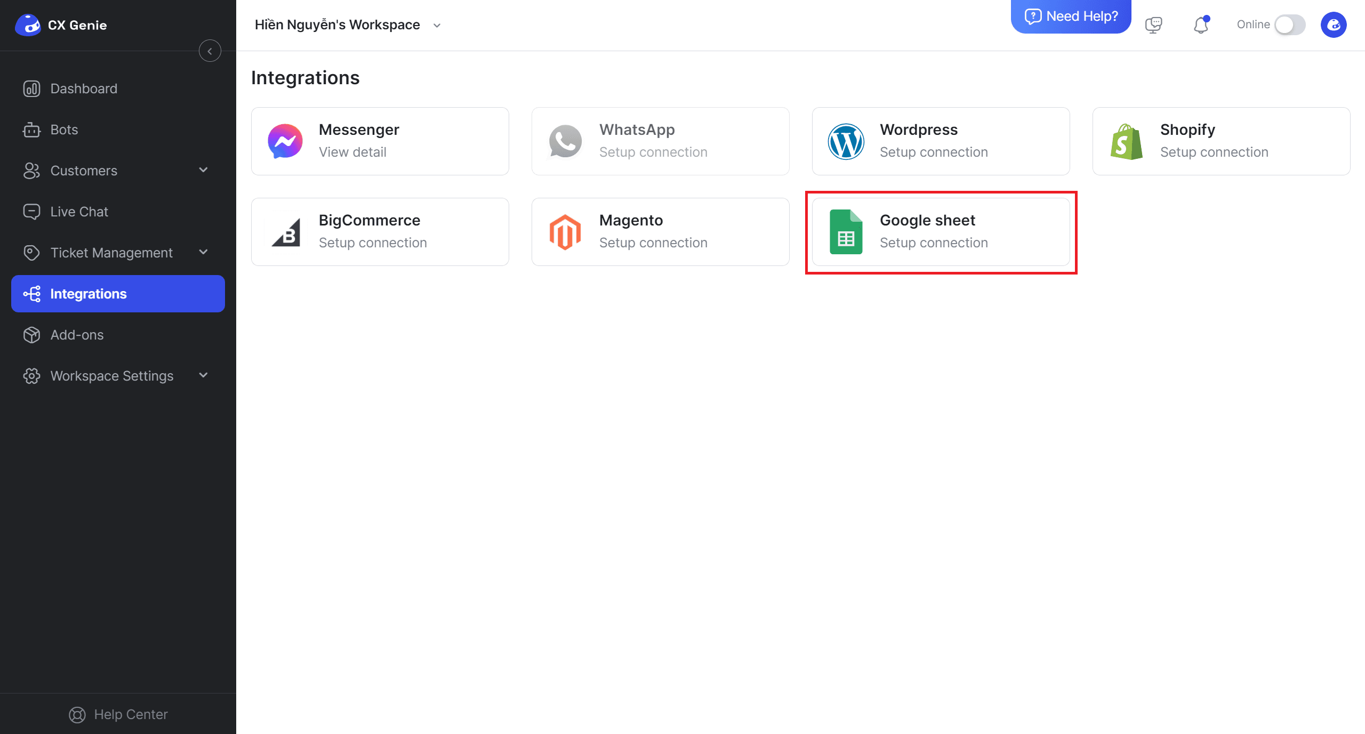Expand the Customers submenu chevron

click(x=203, y=170)
